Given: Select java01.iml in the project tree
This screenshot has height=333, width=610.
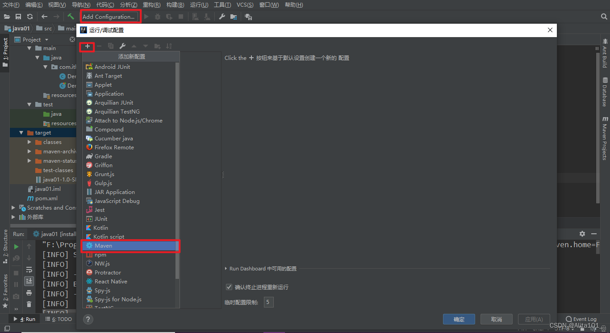Looking at the screenshot, I should [x=44, y=189].
